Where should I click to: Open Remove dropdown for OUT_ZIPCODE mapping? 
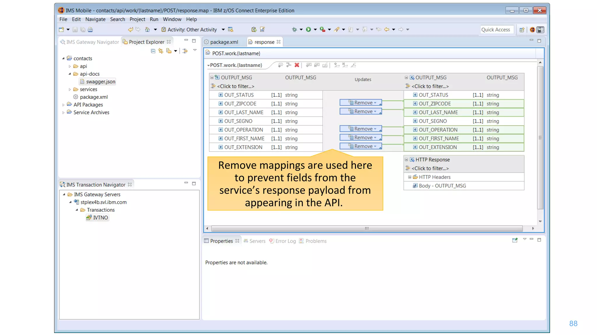(x=375, y=103)
